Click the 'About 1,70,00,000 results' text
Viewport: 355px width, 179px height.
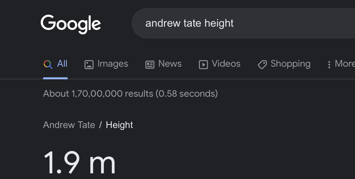tap(130, 94)
